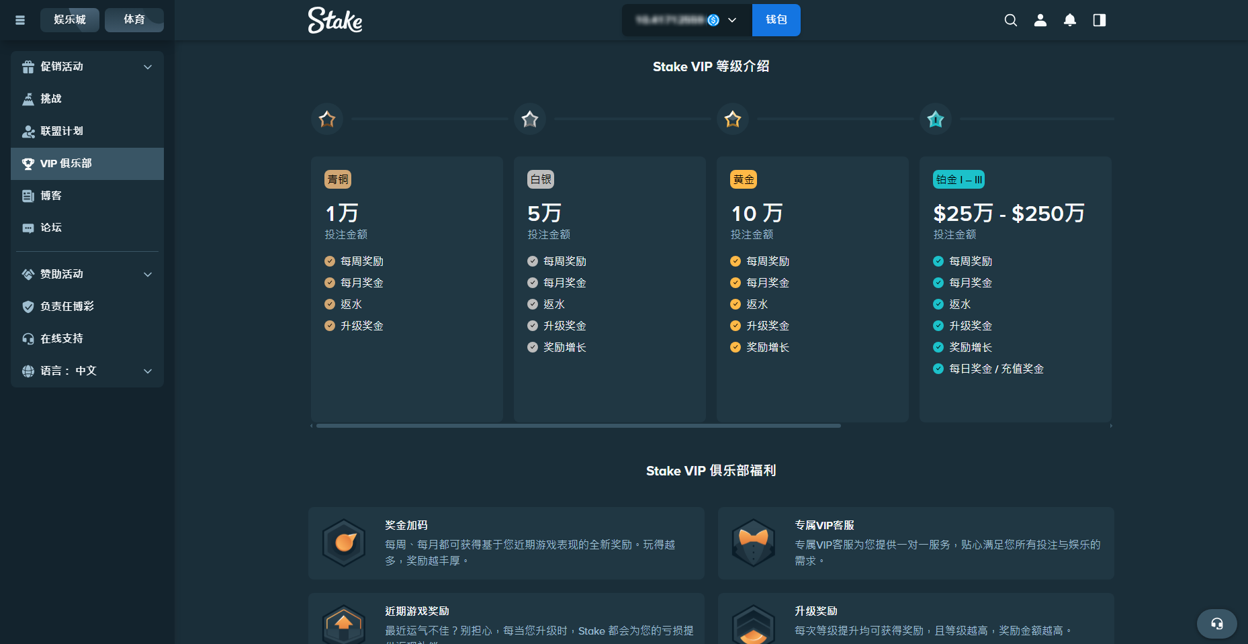Expand the 促销活动 chevron
Viewport: 1248px width, 644px height.
148,67
